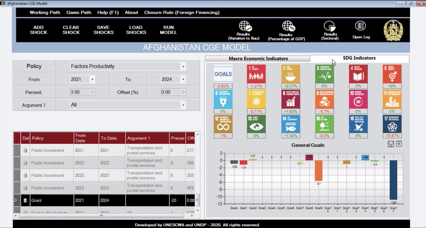The height and width of the screenshot is (228, 426).
Task: Switch to SDG Indicators tab
Action: click(x=359, y=58)
